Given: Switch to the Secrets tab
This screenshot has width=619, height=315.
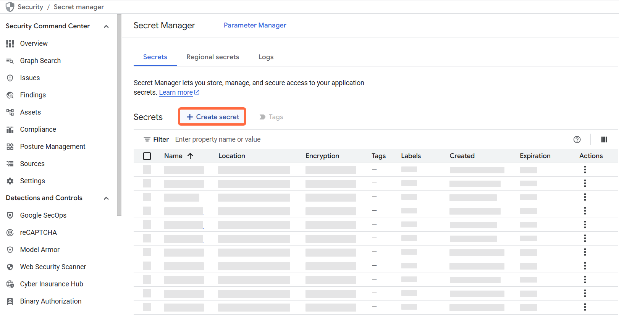Looking at the screenshot, I should coord(155,57).
